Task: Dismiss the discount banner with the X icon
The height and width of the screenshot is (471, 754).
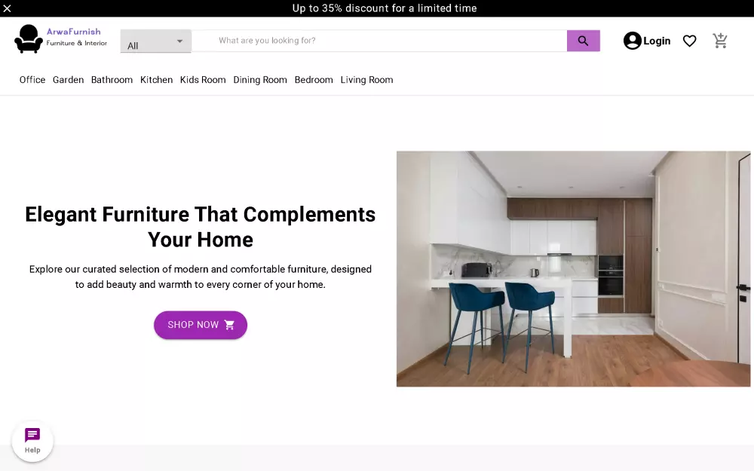Action: 8,8
